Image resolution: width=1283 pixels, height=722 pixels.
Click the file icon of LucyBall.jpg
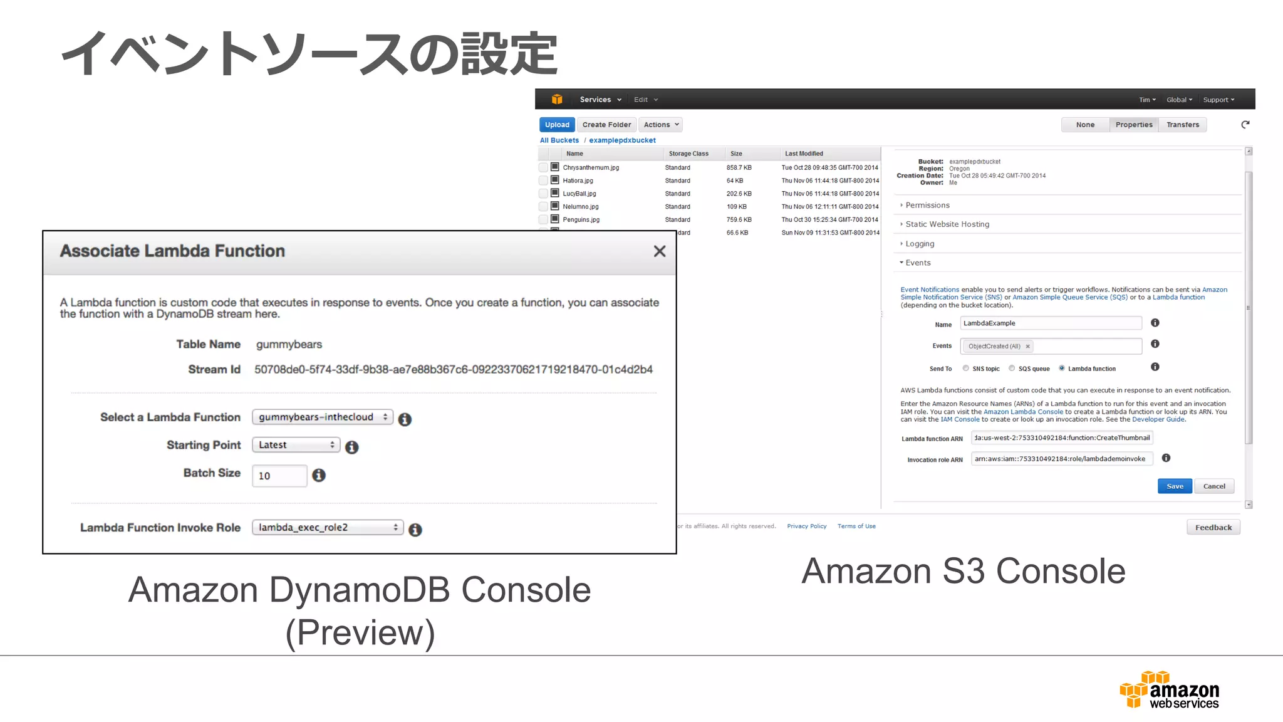pos(555,193)
